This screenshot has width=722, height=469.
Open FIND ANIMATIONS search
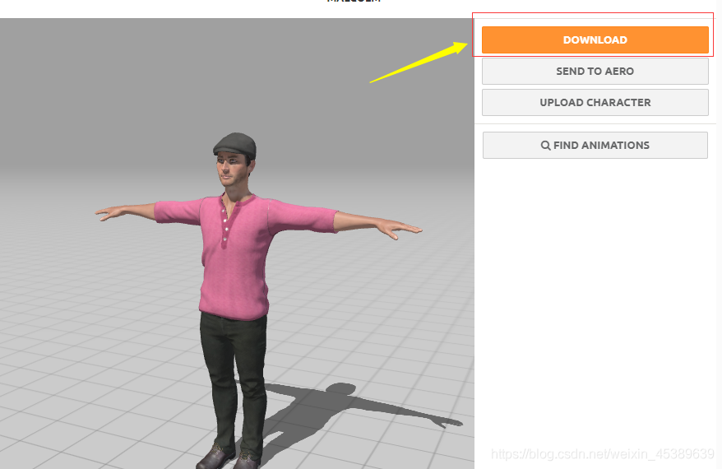(x=595, y=145)
